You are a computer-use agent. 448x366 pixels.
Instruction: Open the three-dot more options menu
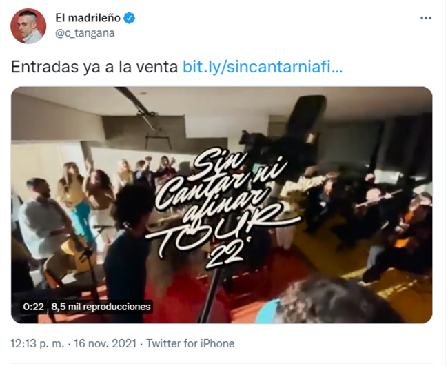point(425,18)
